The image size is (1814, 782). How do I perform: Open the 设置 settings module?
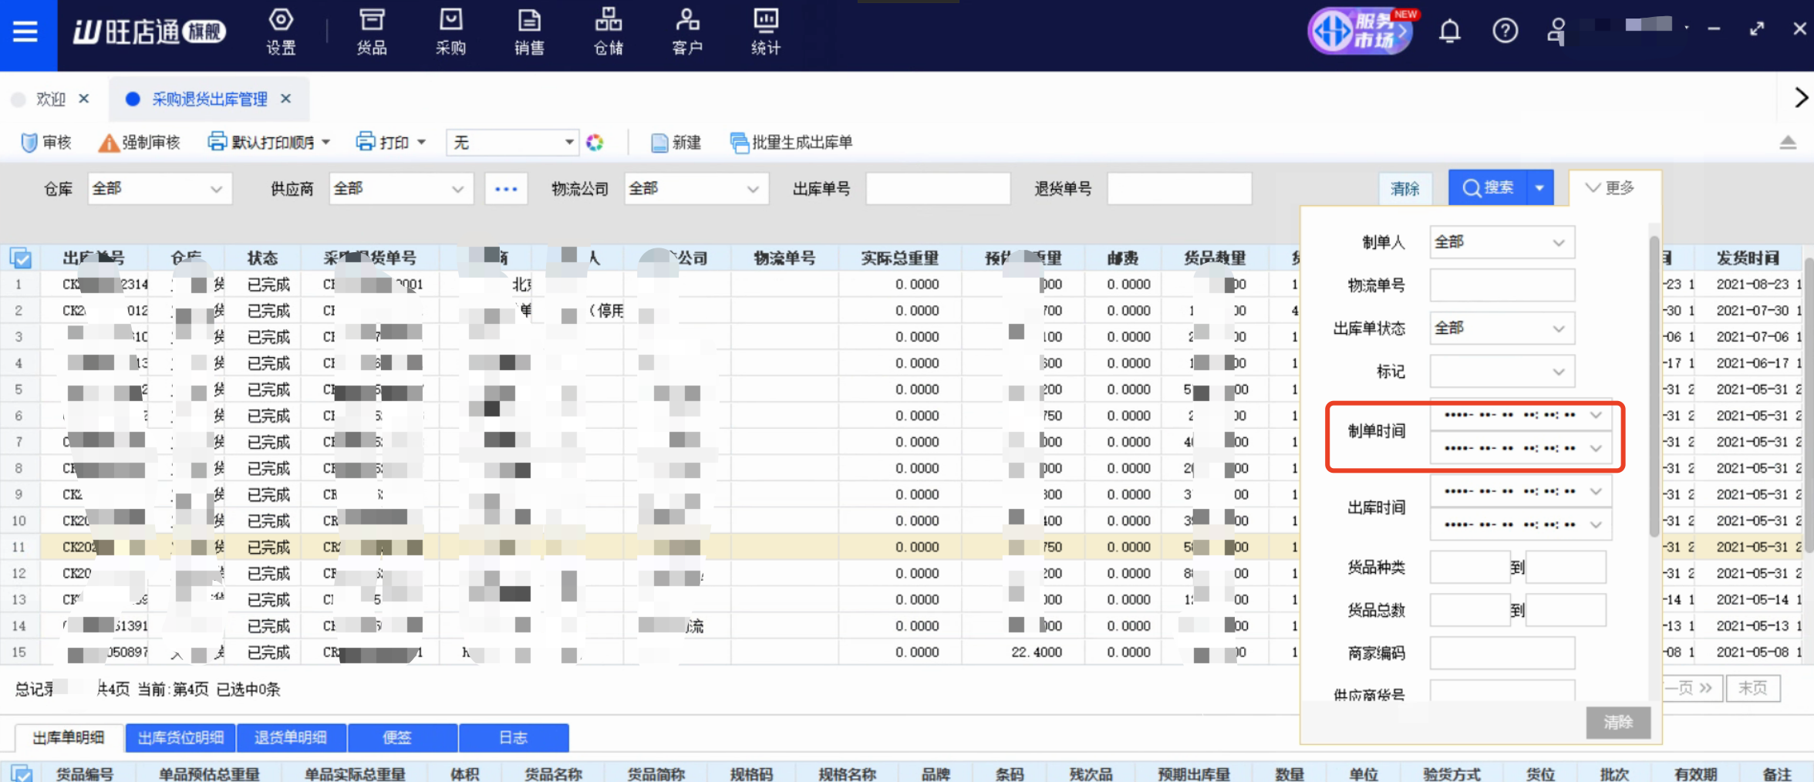(281, 32)
